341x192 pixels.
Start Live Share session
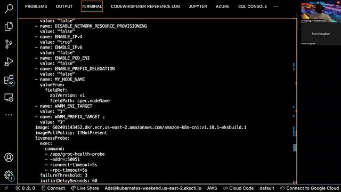[x=85, y=188]
